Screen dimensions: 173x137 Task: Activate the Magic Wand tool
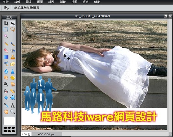click(6, 36)
